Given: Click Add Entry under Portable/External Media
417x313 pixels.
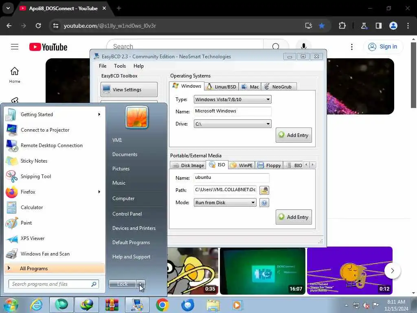Looking at the screenshot, I should (x=294, y=217).
